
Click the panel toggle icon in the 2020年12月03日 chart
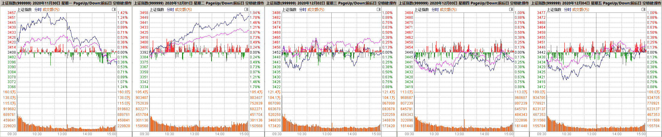[511, 10]
